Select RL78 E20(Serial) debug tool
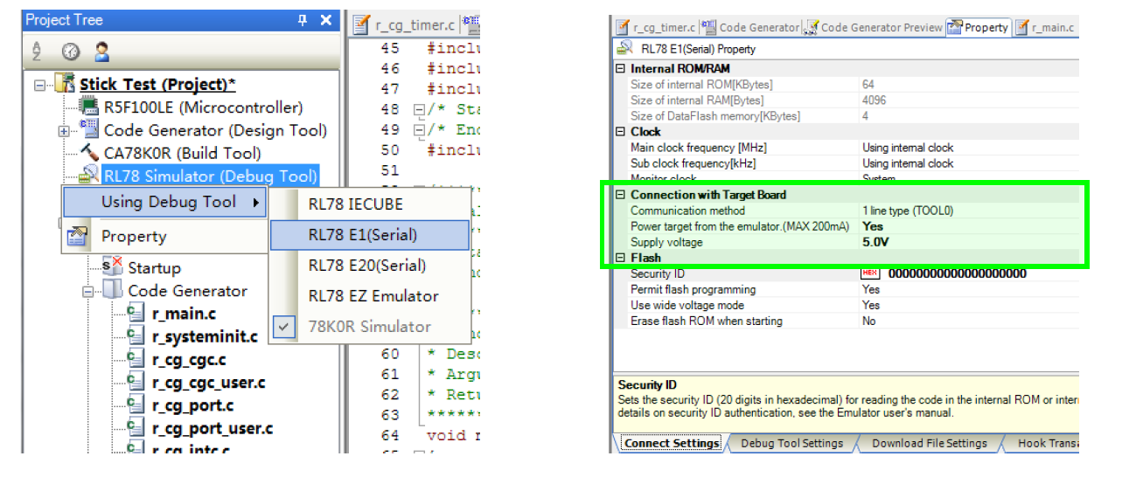Viewport: 1136px width, 477px height. point(369,266)
